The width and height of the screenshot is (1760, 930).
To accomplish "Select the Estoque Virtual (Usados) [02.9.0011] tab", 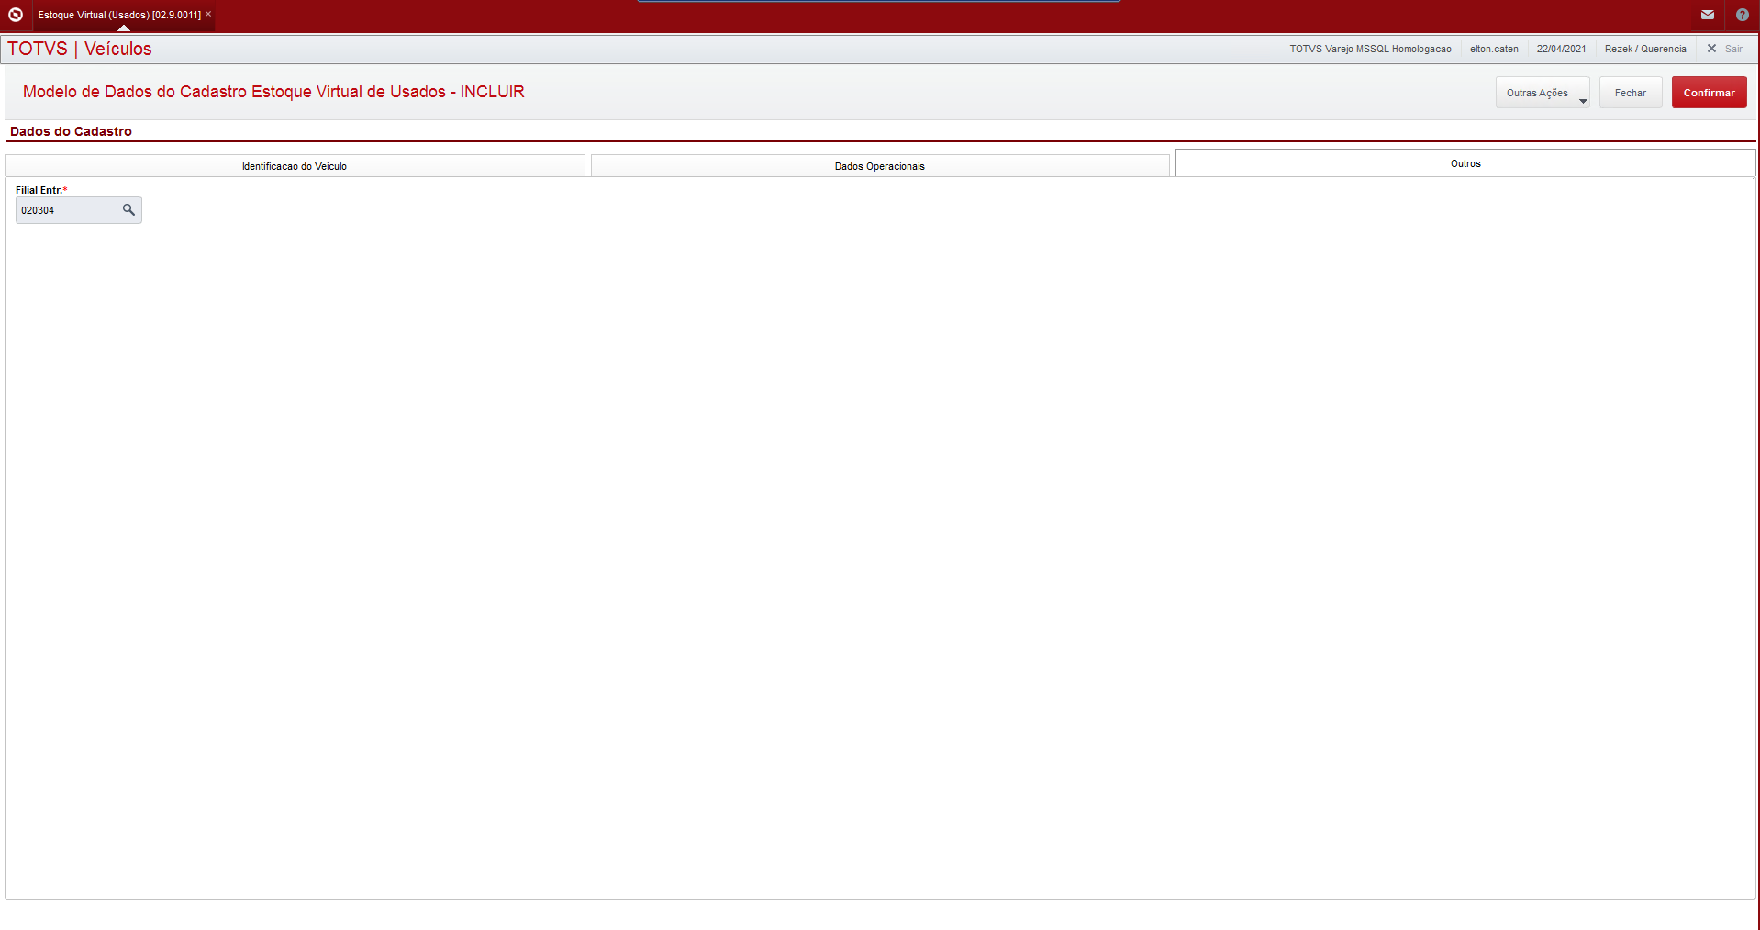I will pos(119,15).
